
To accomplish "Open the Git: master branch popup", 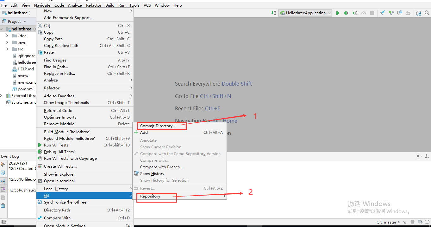I will [388, 222].
